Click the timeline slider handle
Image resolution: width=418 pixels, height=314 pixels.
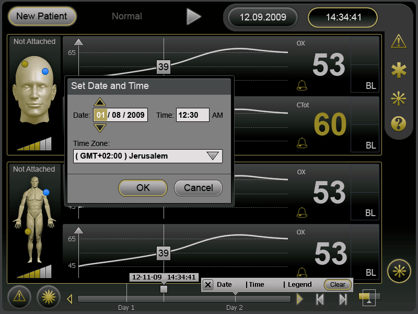tap(164, 289)
